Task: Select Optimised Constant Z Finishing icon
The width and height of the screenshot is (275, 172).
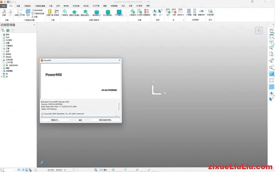Action: pyautogui.click(x=108, y=12)
